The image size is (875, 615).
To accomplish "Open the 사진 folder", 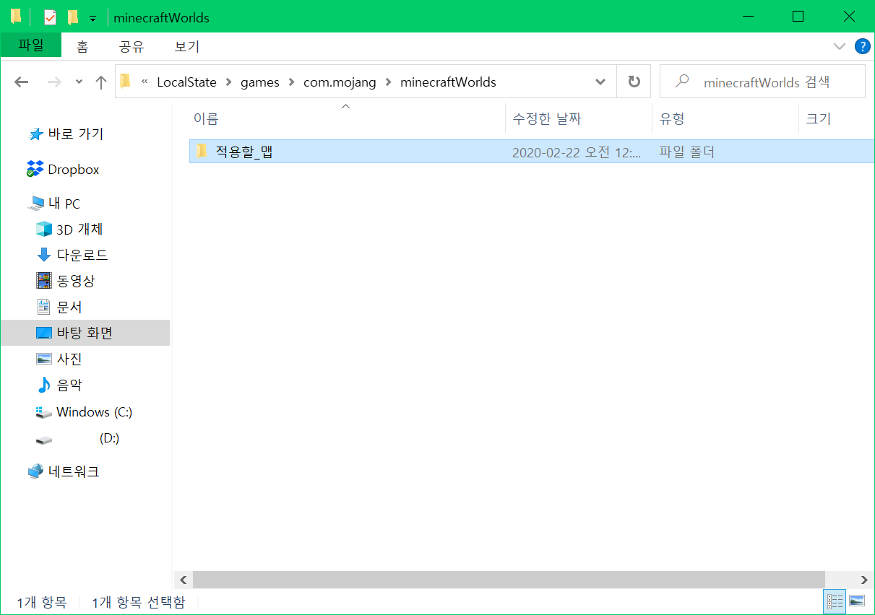I will click(69, 359).
